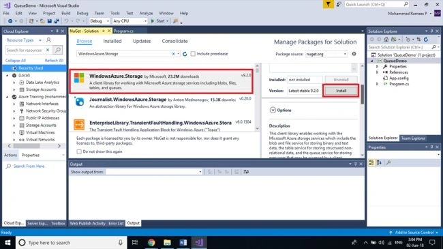Click the Windows Start button
443x249 pixels.
[x=7, y=242]
